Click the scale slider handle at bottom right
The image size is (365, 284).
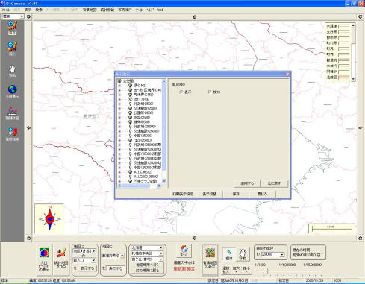pyautogui.click(x=267, y=271)
